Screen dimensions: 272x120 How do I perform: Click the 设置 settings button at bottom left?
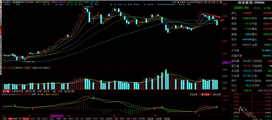coord(4,118)
